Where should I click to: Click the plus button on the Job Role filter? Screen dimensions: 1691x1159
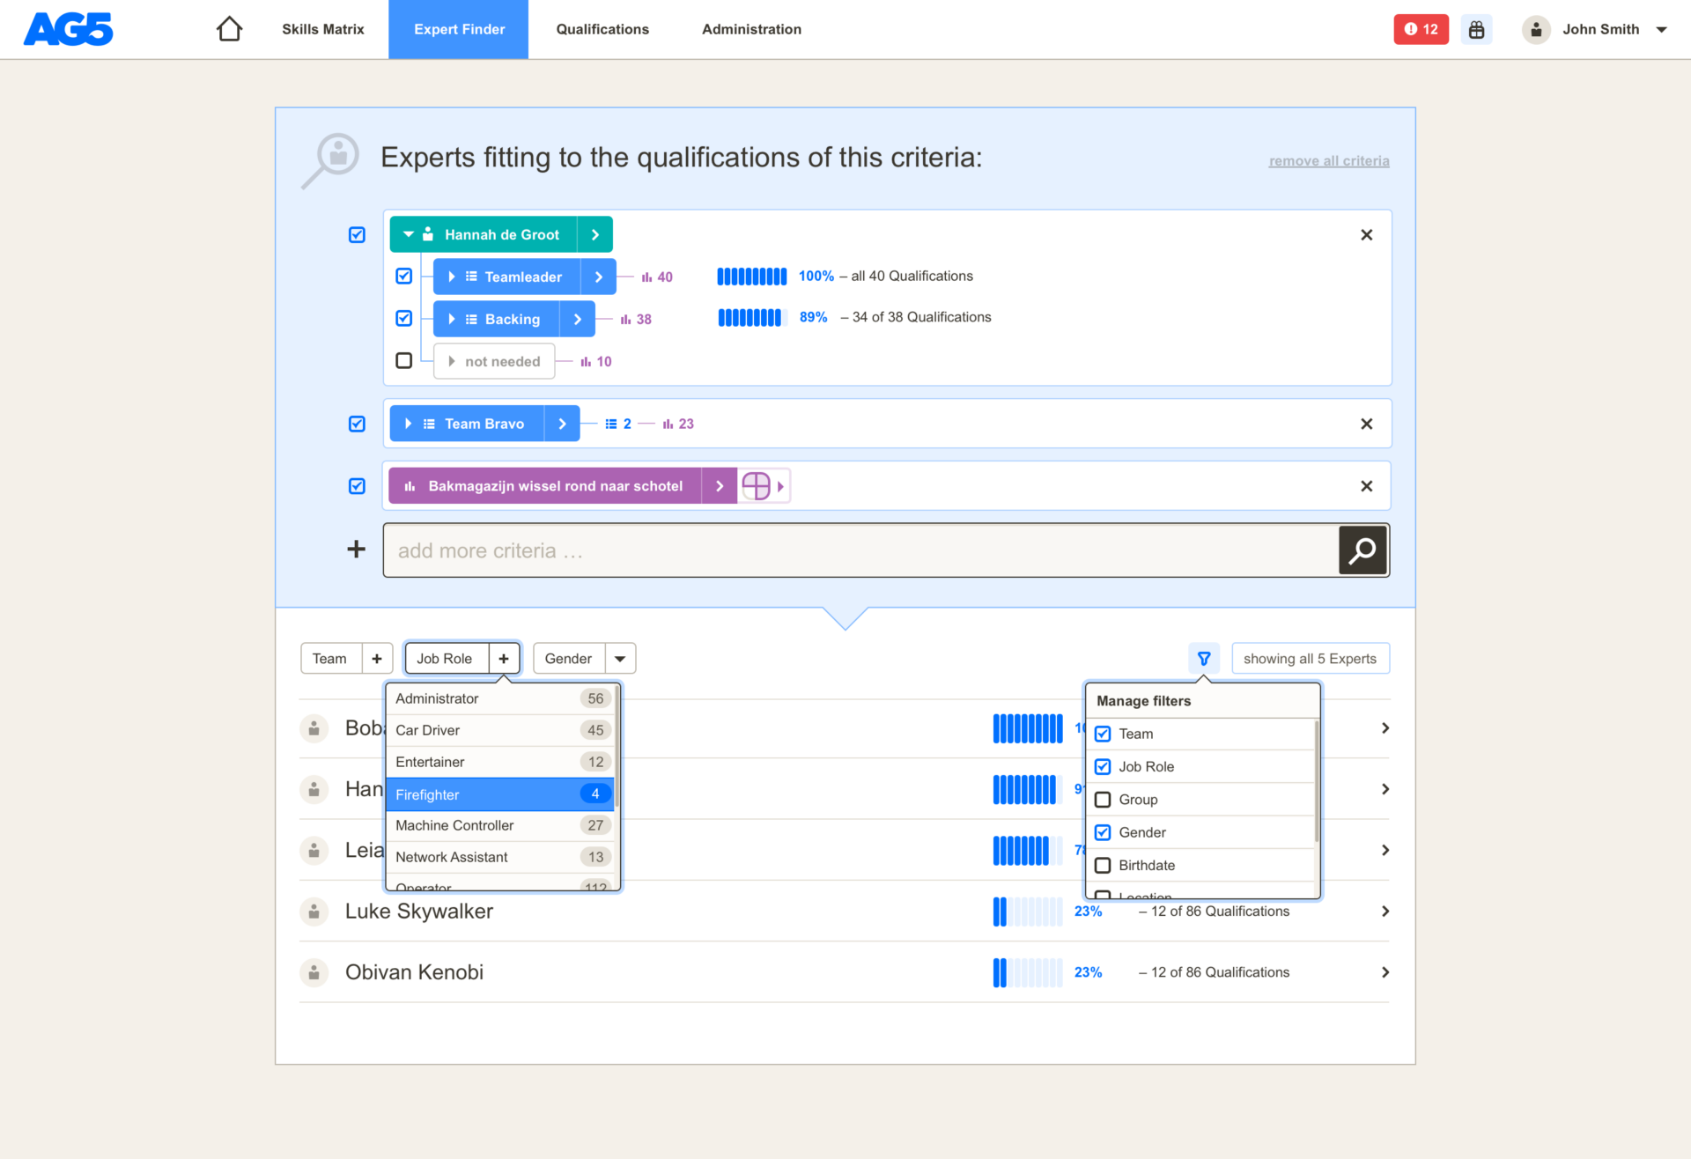pos(504,659)
